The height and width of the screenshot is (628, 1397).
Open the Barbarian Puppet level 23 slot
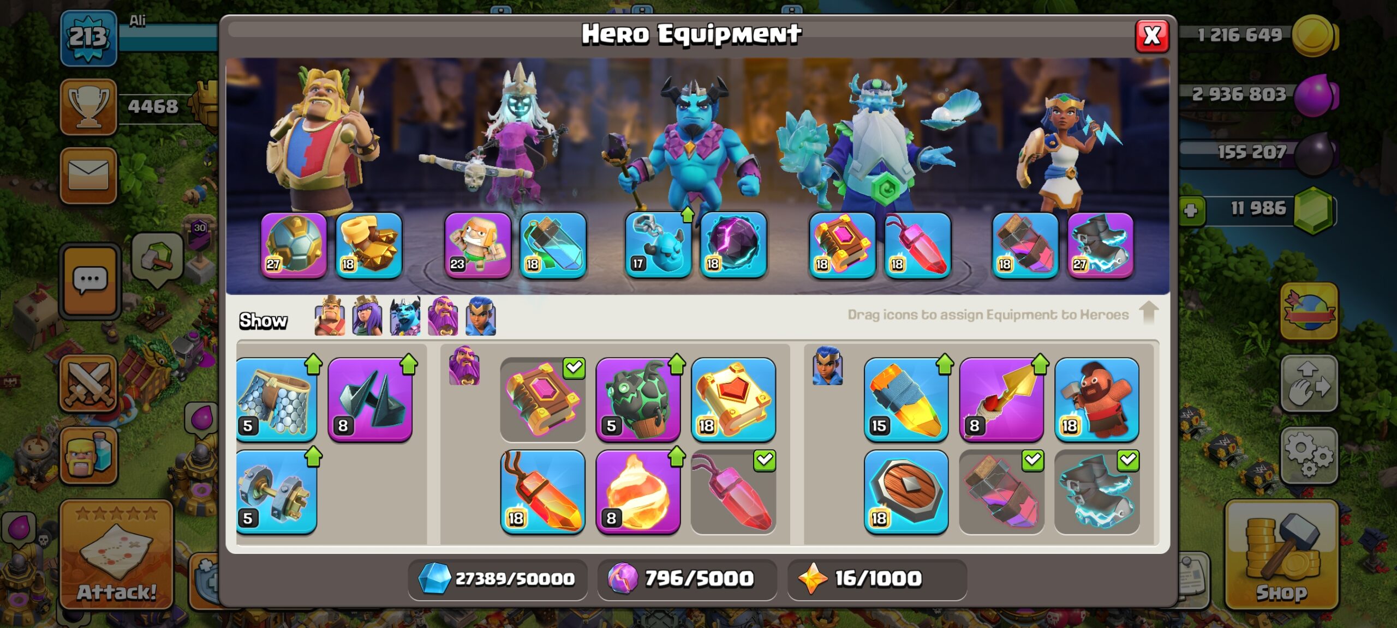click(x=477, y=245)
